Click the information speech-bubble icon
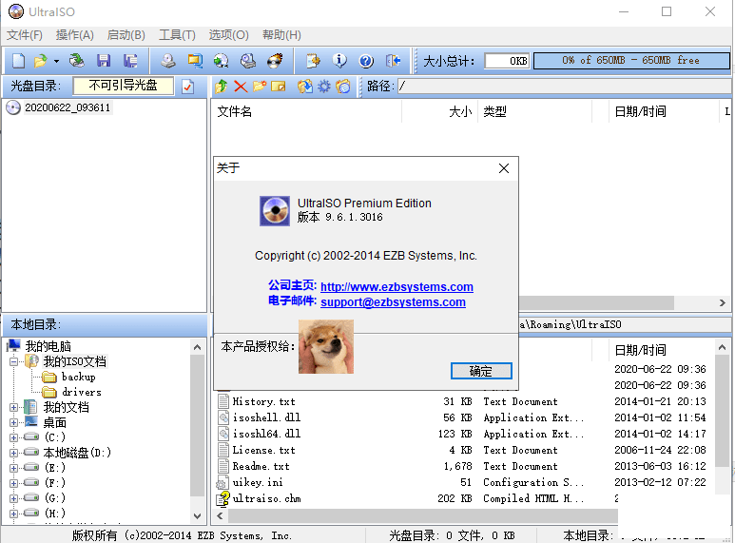The image size is (735, 543). point(339,61)
